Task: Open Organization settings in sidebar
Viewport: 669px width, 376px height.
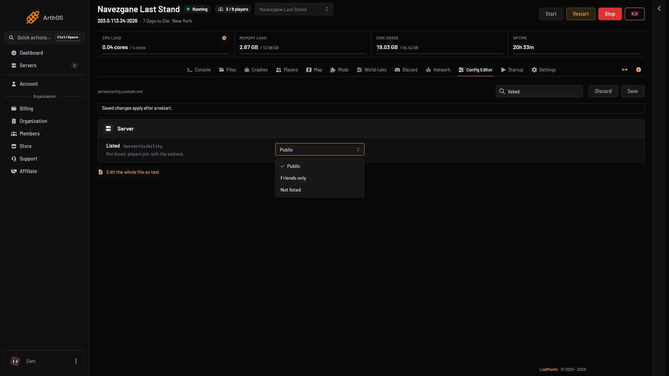Action: point(44,121)
